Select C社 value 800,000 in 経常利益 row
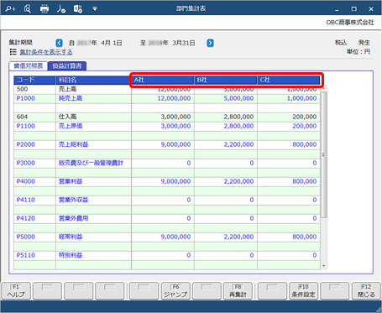This screenshot has height=313, width=382. click(289, 237)
